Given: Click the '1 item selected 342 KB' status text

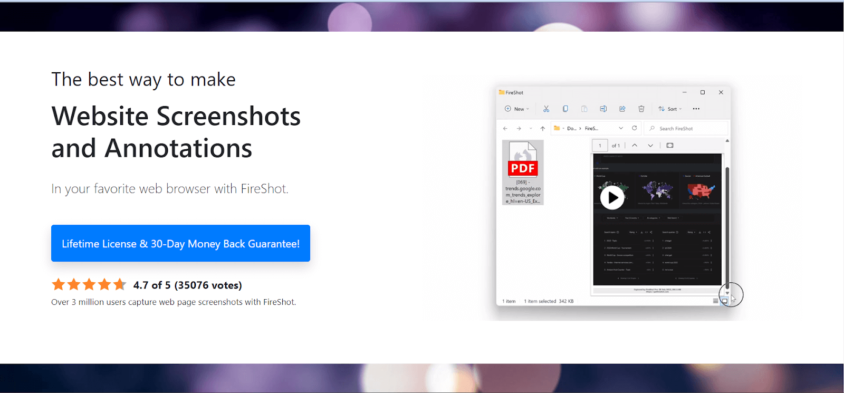Looking at the screenshot, I should pos(549,301).
